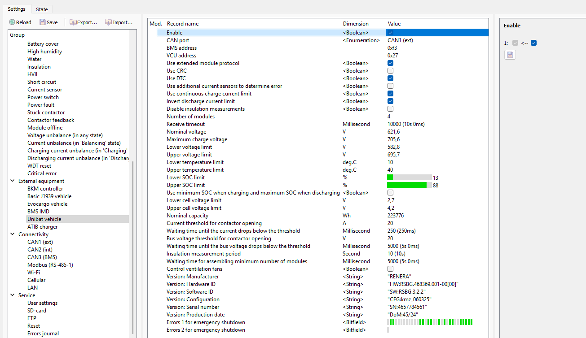Select Unibat vehicle tree item
The height and width of the screenshot is (338, 586).
point(44,219)
